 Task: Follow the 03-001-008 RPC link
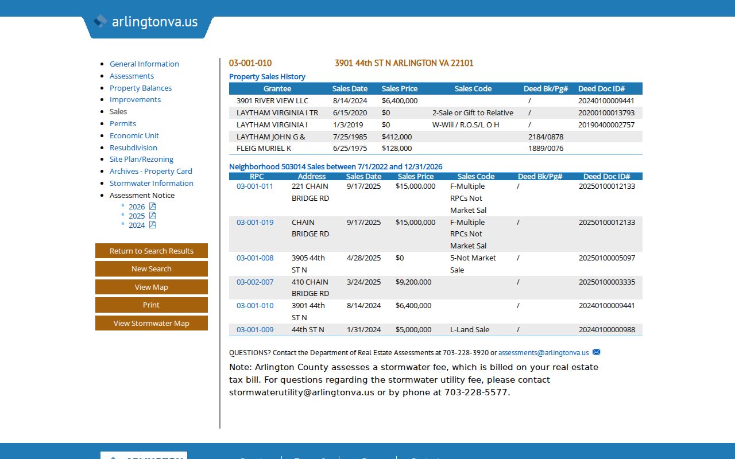[x=255, y=258]
